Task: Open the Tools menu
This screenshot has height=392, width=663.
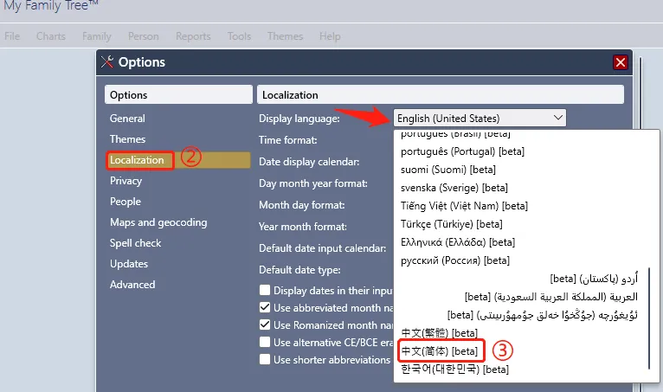Action: click(239, 36)
